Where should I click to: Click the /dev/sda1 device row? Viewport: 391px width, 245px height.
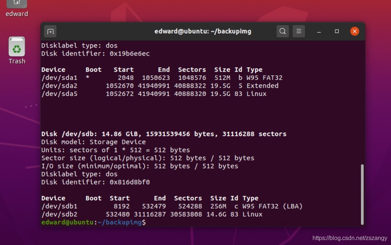(162, 78)
